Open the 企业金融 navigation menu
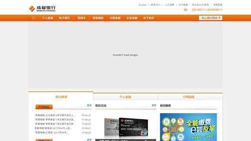 pos(132,18)
